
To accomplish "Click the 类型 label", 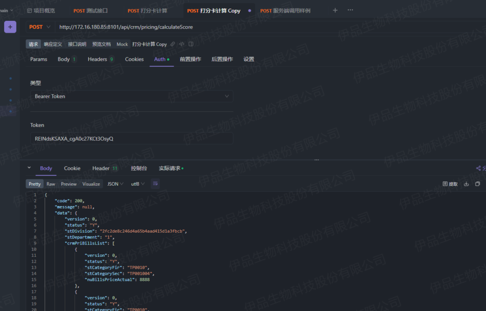I will coord(35,83).
